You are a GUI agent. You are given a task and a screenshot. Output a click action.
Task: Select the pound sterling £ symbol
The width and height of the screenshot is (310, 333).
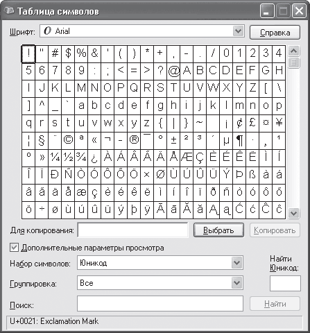(x=252, y=123)
